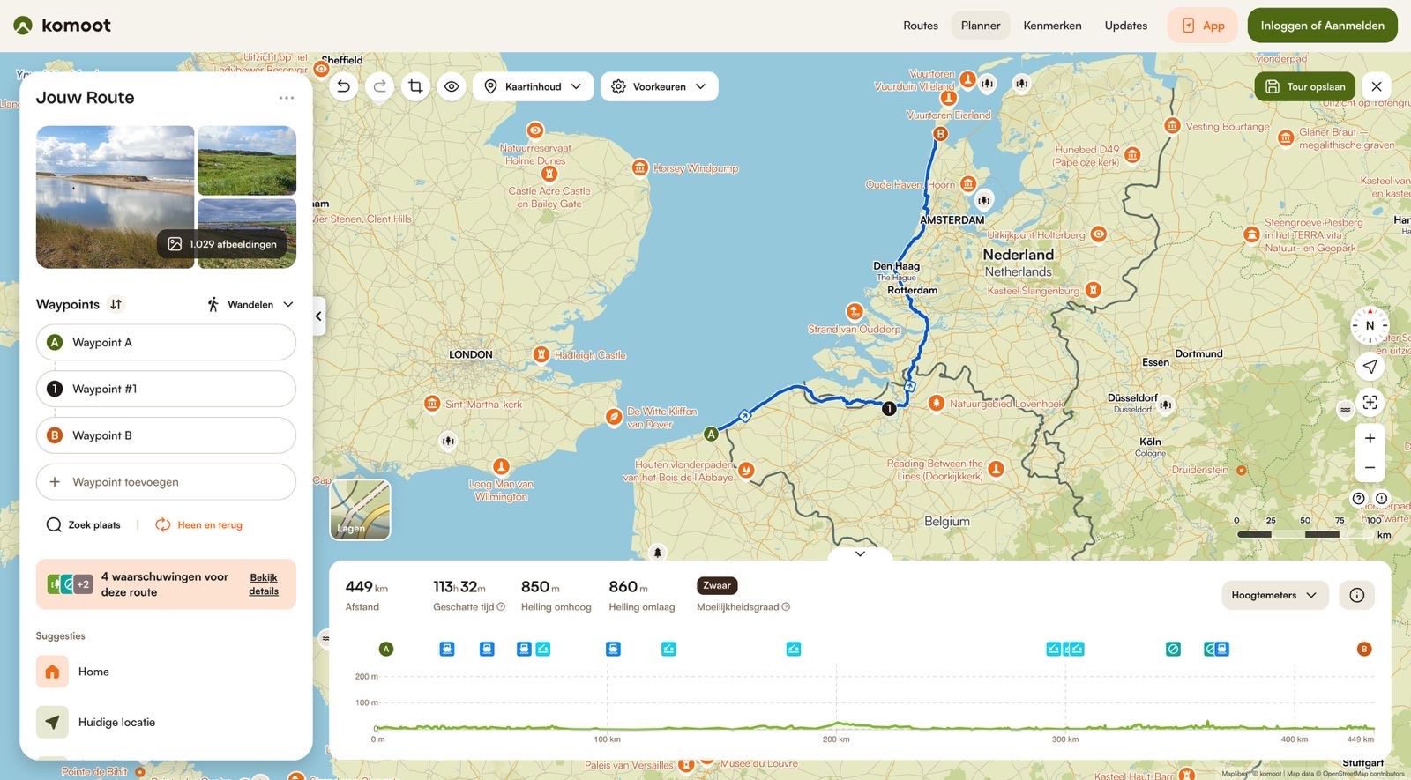
Task: Click the undo arrow icon
Action: click(x=344, y=86)
